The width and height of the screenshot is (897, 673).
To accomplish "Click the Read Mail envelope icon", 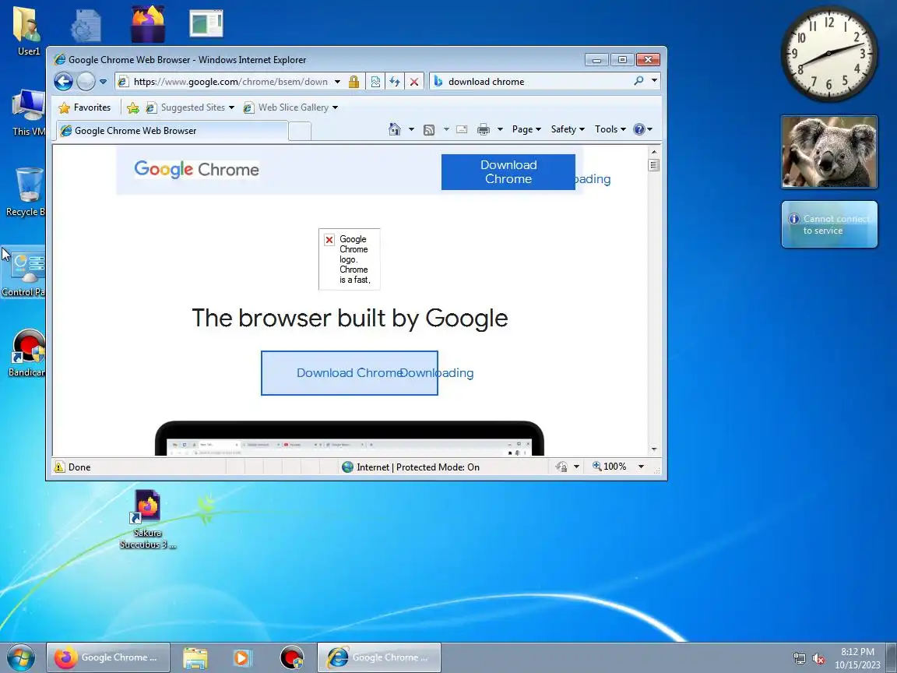I will (462, 129).
